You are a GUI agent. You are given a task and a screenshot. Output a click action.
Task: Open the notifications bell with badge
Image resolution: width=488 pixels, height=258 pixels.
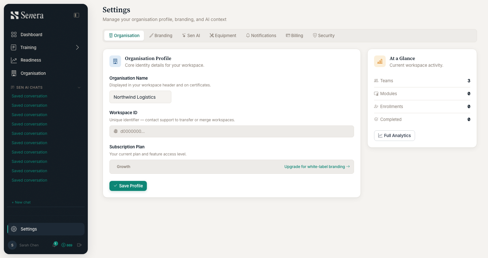[x=54, y=245]
